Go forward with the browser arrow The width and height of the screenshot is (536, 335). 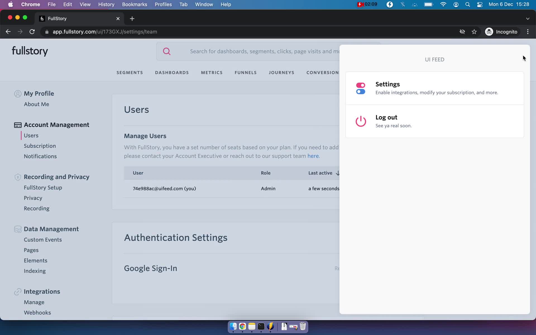[x=20, y=32]
